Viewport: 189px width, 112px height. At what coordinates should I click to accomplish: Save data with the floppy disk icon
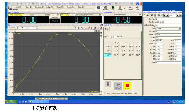pyautogui.click(x=151, y=15)
